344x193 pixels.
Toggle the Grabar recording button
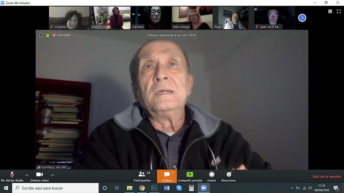[x=212, y=176]
